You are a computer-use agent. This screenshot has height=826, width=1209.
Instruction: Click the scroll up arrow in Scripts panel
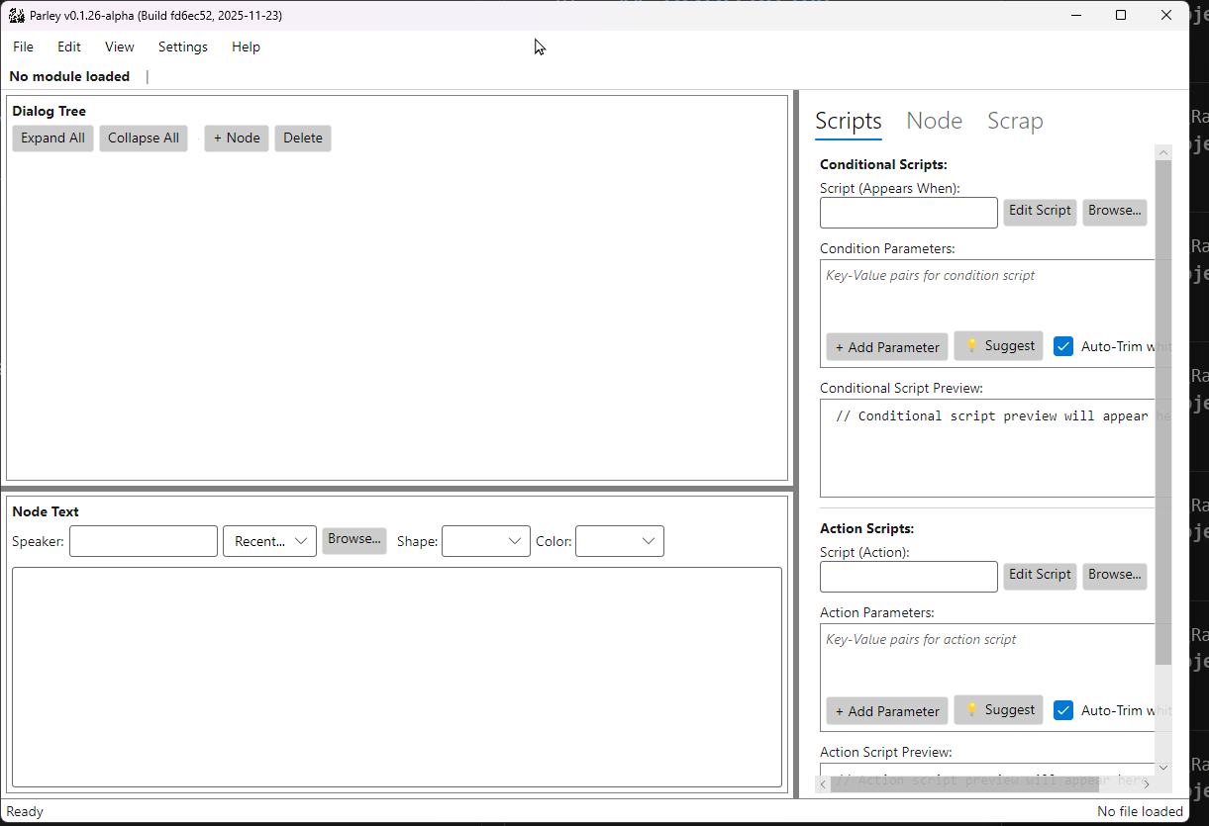click(x=1163, y=150)
